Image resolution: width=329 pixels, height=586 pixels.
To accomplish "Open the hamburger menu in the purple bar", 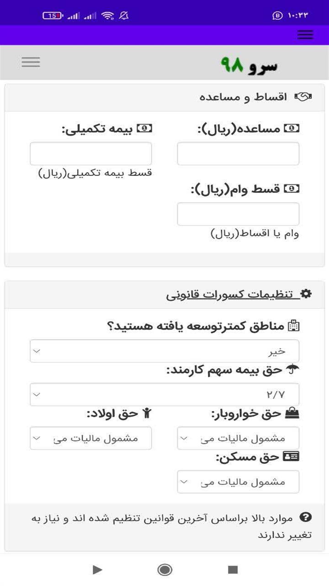I will point(305,34).
